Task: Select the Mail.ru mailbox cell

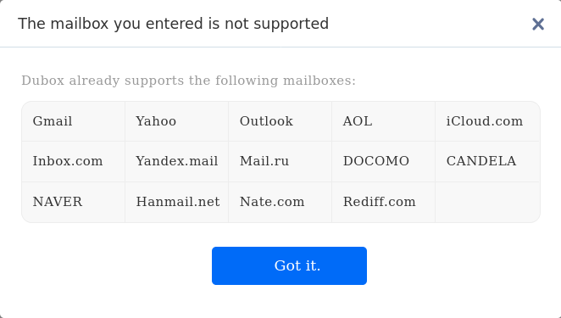Action: point(280,161)
